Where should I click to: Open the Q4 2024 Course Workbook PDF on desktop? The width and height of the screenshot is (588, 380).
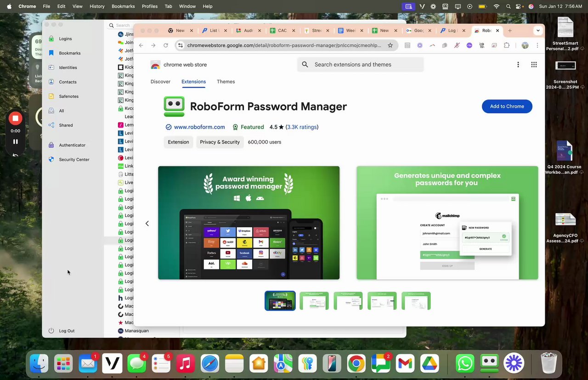tap(564, 157)
